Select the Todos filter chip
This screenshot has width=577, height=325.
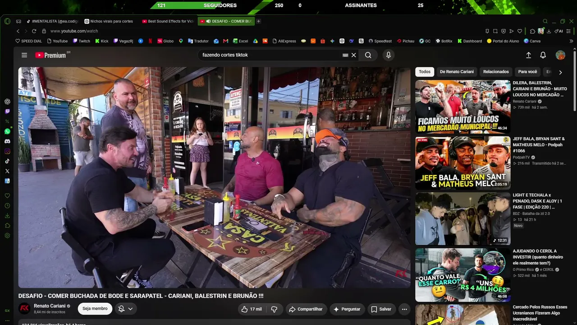click(x=425, y=72)
